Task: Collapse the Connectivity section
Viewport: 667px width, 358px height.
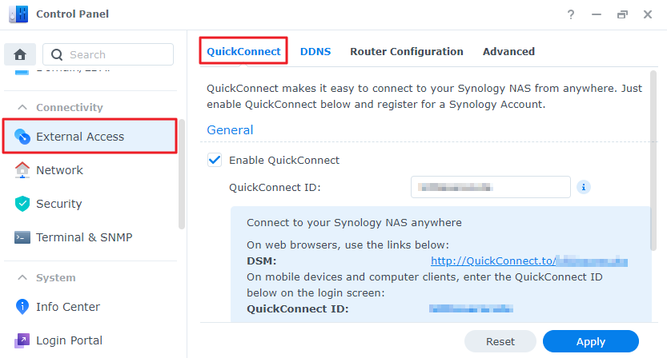Action: 22,107
